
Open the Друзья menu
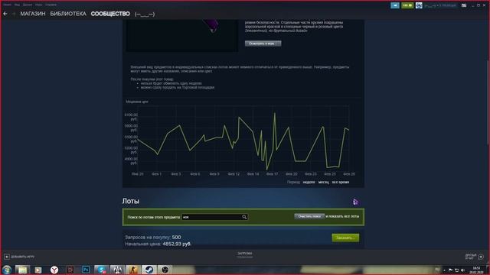click(28, 5)
